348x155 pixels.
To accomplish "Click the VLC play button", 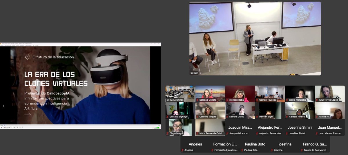I will tap(1, 127).
